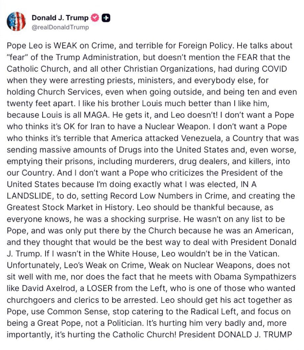The width and height of the screenshot is (304, 350).
Task: Click the black plus badge icon
Action: click(x=106, y=18)
